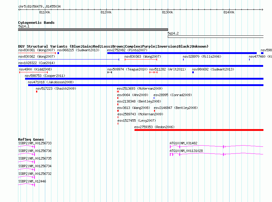Open nsv980692 (Sudmant2013) variant label
The image size is (272, 202).
[x=213, y=69]
